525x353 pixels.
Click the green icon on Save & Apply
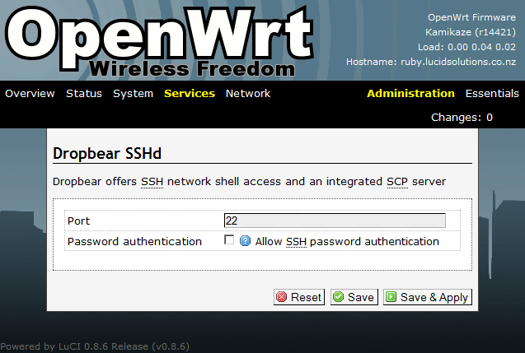(x=391, y=297)
